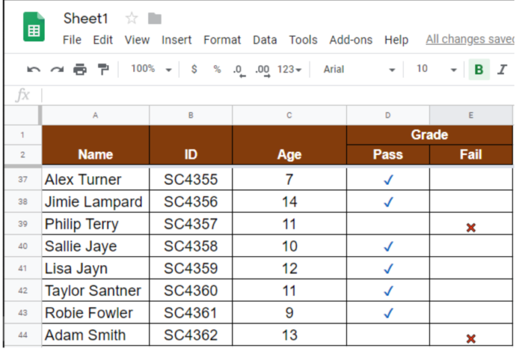Select the Lisa Jayn cell
The height and width of the screenshot is (349, 516).
coord(95,268)
